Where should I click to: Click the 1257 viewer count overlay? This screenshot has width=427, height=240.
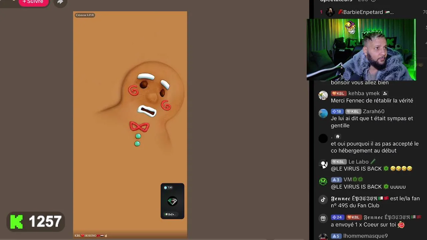(45, 222)
